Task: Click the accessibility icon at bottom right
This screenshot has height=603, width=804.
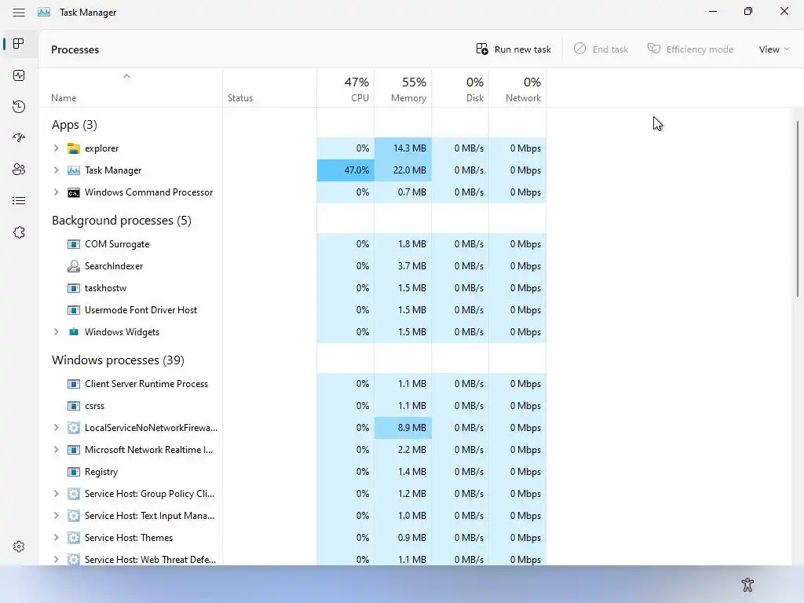Action: 747,584
